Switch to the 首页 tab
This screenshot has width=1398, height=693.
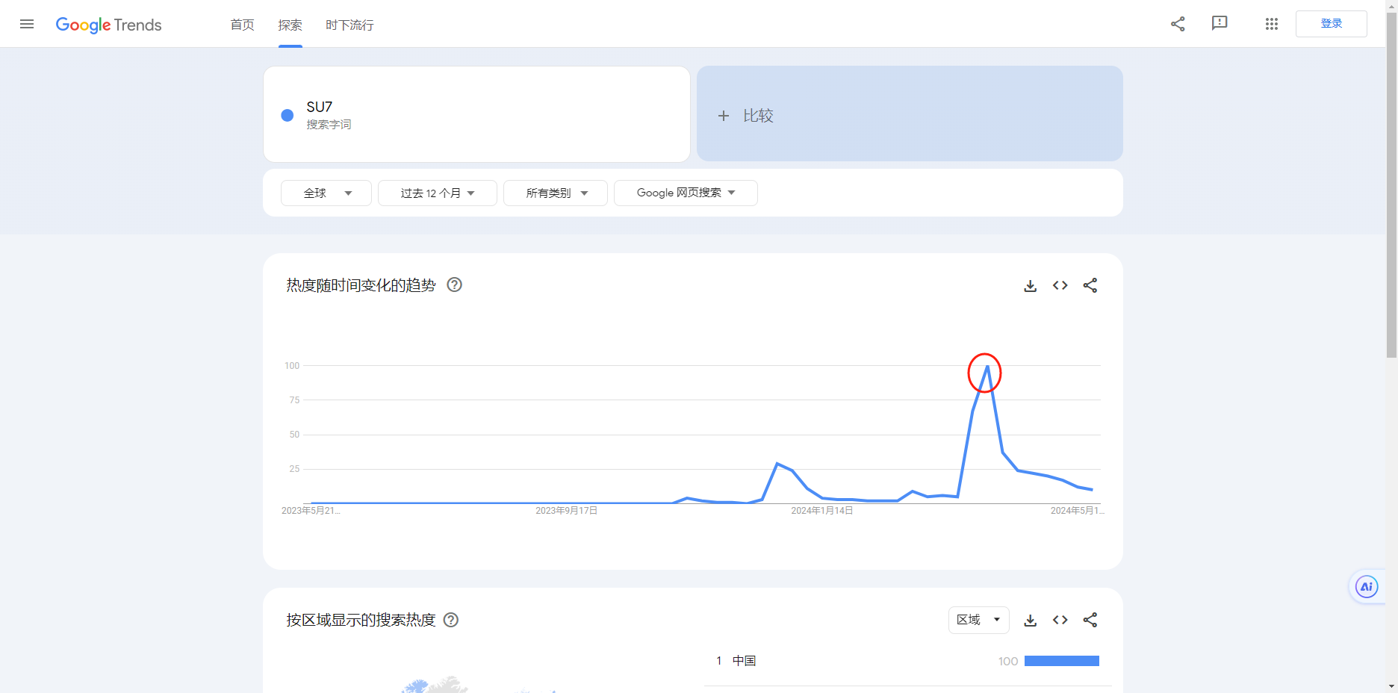pos(242,25)
